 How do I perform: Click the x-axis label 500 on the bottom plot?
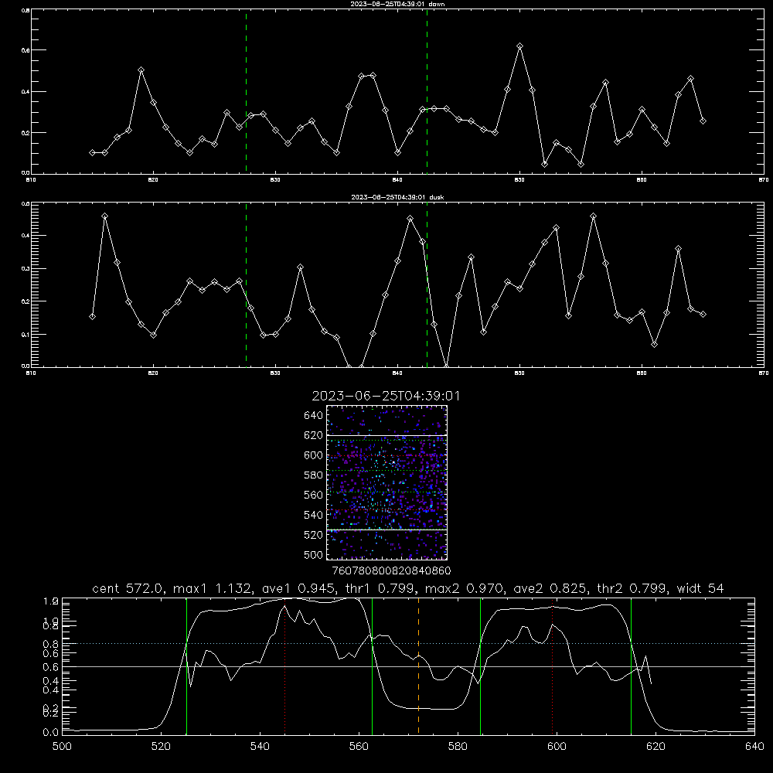[x=62, y=747]
